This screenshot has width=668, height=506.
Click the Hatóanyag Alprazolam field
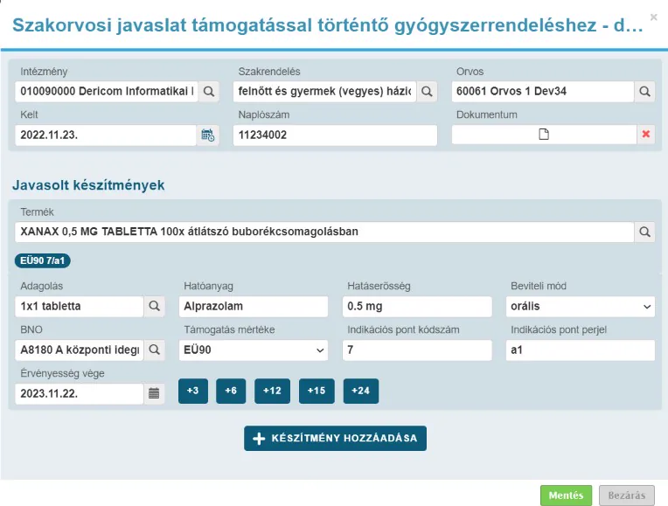point(254,306)
